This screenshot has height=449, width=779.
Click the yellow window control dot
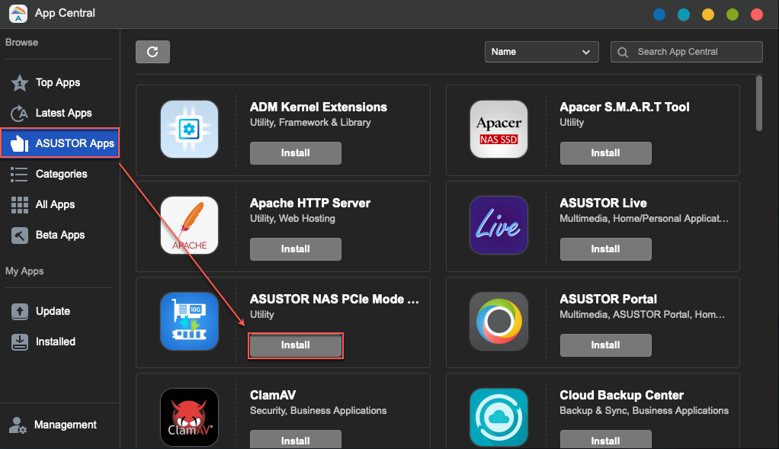coord(708,14)
